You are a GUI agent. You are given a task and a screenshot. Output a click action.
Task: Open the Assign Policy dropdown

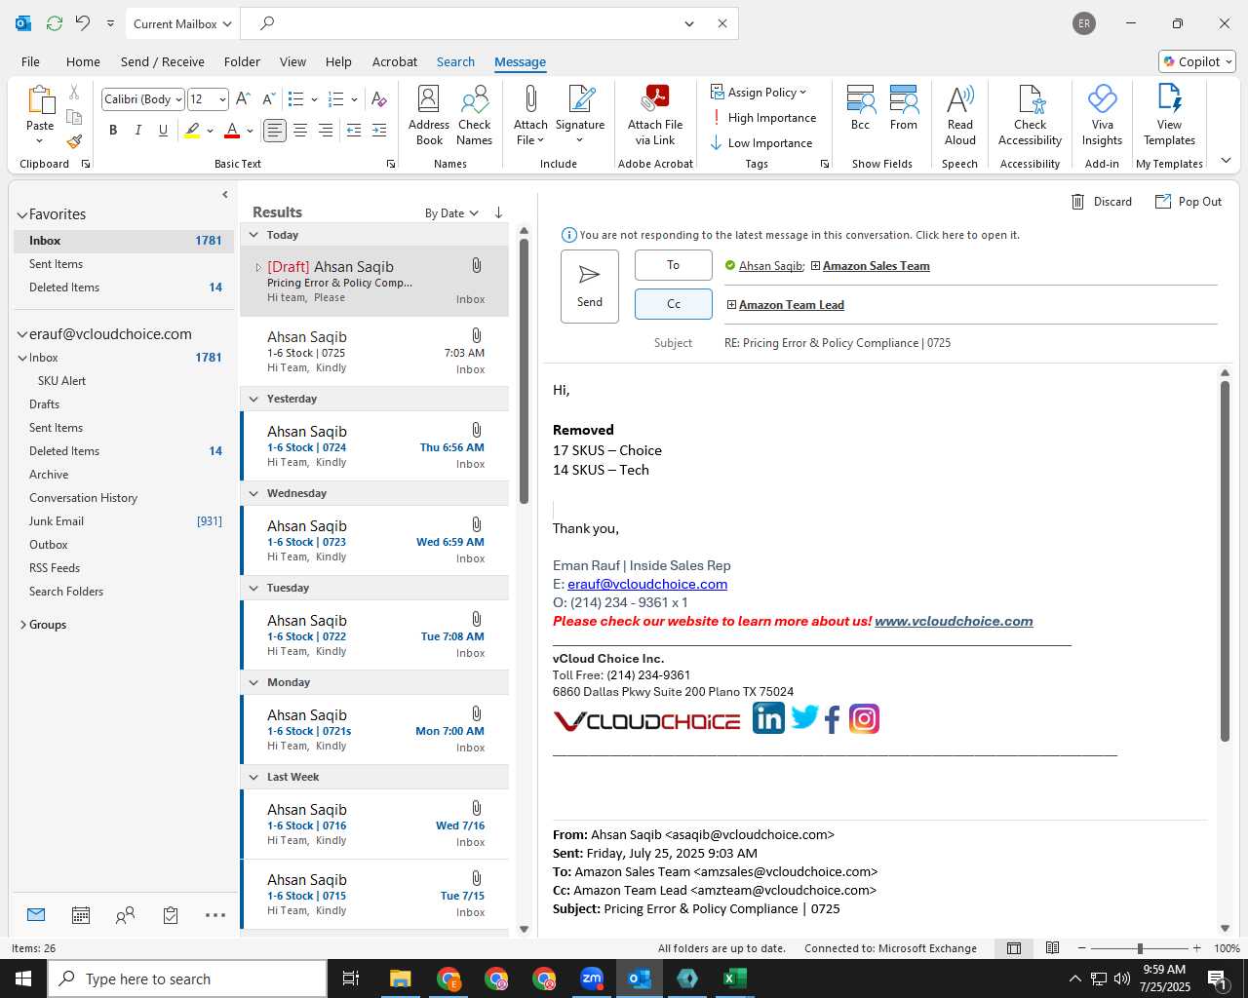(x=759, y=93)
